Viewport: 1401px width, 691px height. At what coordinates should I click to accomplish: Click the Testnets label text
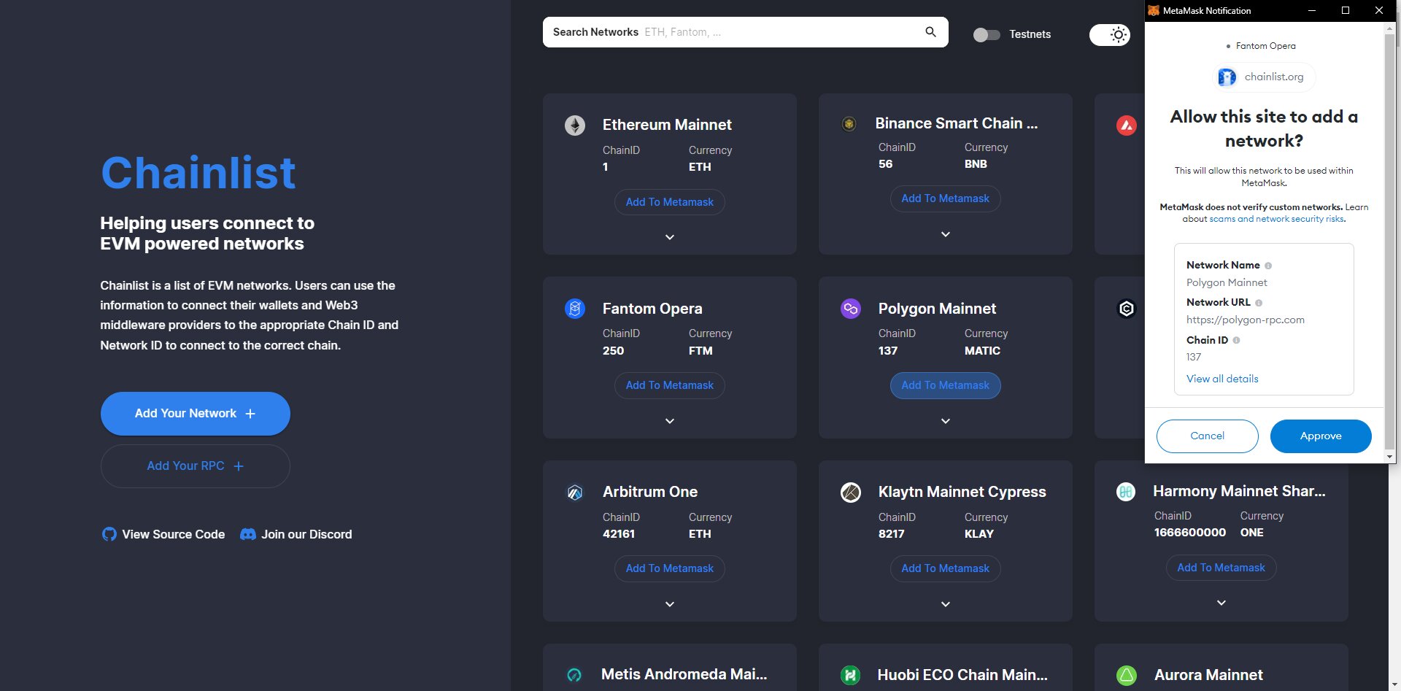pos(1030,34)
